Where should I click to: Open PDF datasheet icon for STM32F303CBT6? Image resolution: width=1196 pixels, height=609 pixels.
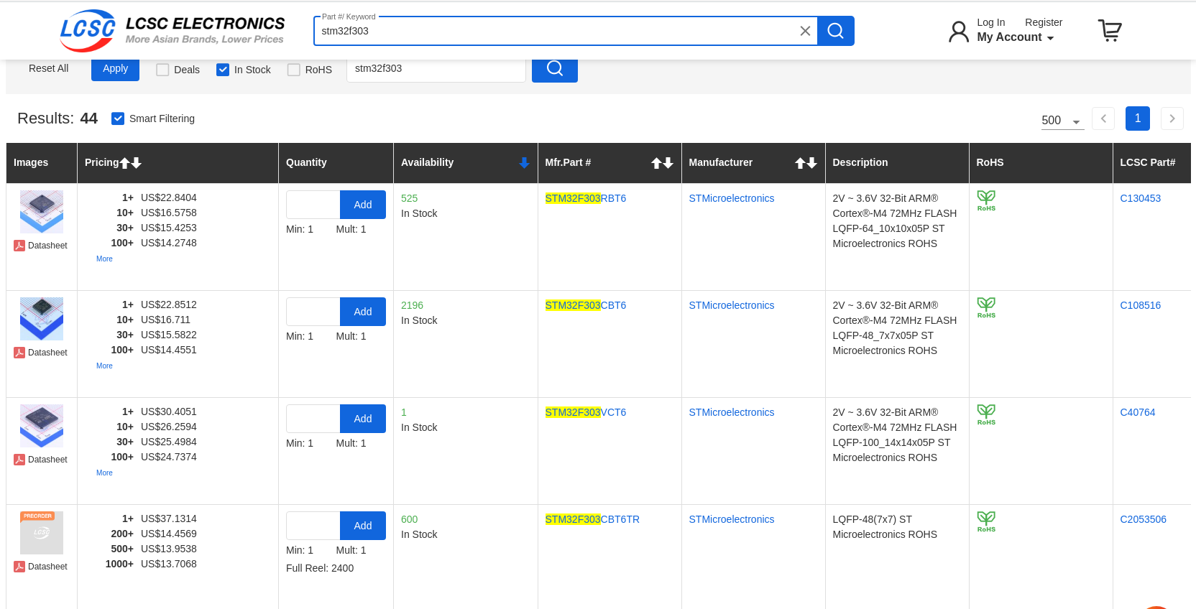(x=19, y=353)
